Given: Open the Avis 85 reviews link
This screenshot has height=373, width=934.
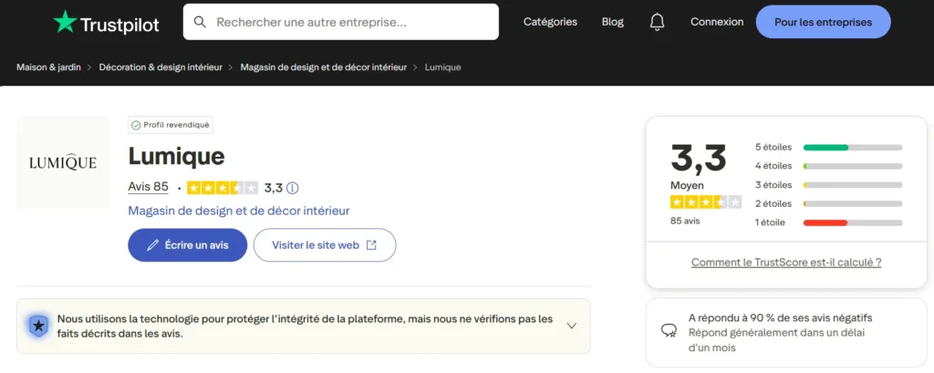Looking at the screenshot, I should click(x=149, y=187).
